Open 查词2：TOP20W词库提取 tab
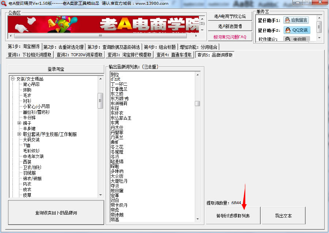This screenshot has height=233, width=329. coord(80,55)
